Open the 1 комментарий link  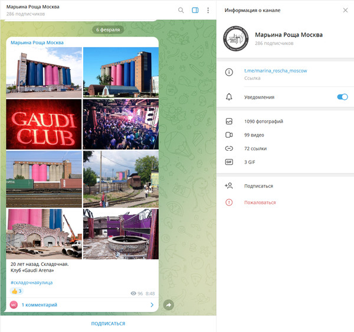point(40,305)
